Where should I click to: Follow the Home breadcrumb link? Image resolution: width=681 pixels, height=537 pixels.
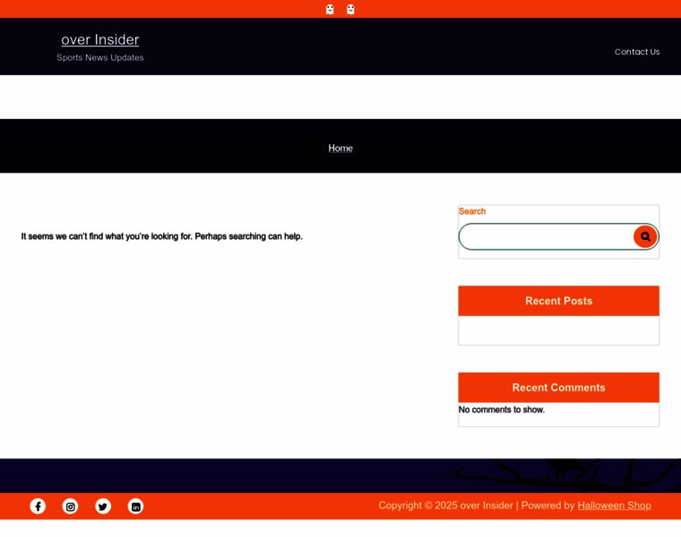click(x=340, y=148)
